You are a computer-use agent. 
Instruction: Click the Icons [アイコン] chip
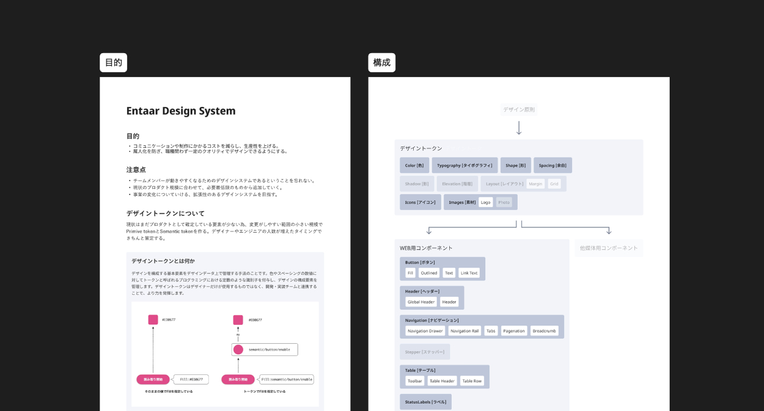[x=420, y=202]
